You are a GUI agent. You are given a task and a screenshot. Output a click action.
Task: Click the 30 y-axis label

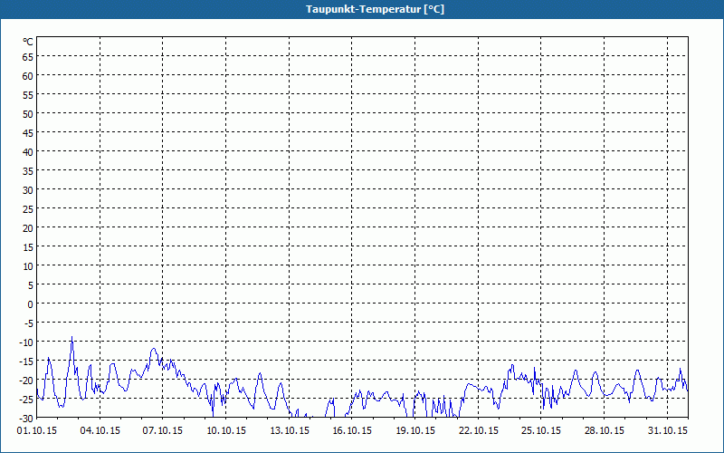[28, 190]
